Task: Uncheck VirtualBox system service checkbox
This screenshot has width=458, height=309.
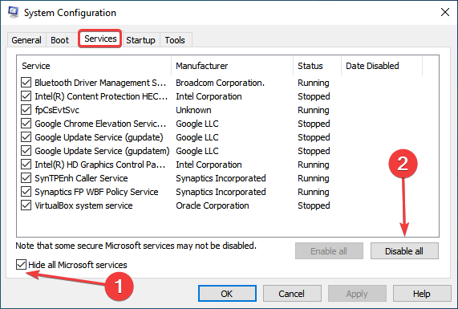Action: [x=26, y=205]
